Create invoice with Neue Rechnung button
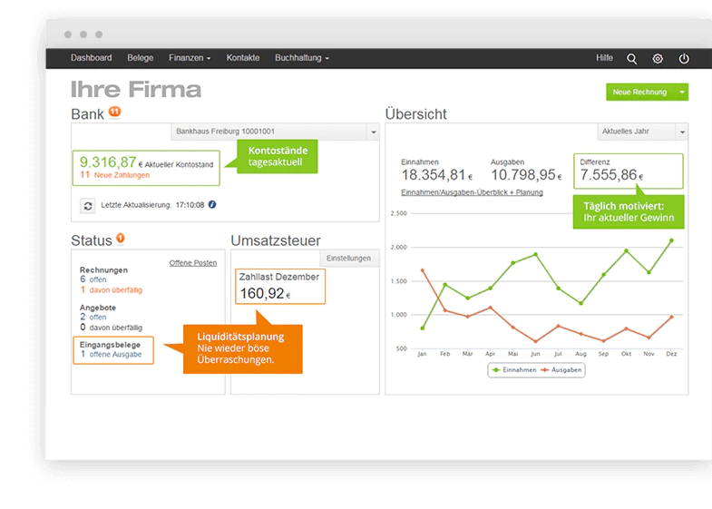The height and width of the screenshot is (509, 712). pos(640,93)
